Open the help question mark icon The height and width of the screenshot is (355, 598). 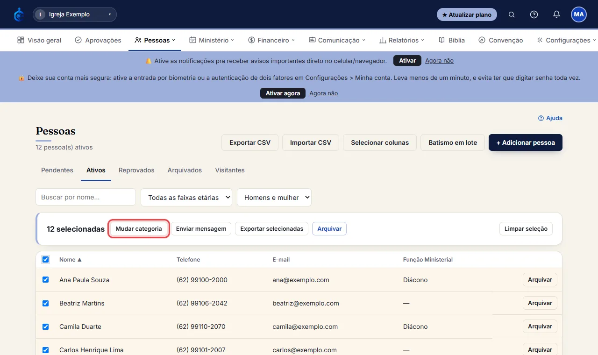pyautogui.click(x=534, y=14)
